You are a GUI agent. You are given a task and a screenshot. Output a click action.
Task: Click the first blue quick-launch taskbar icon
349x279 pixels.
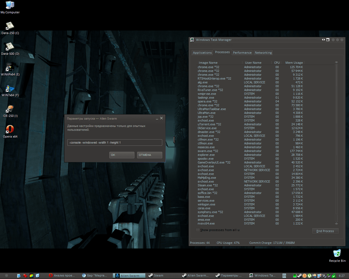coord(19,276)
